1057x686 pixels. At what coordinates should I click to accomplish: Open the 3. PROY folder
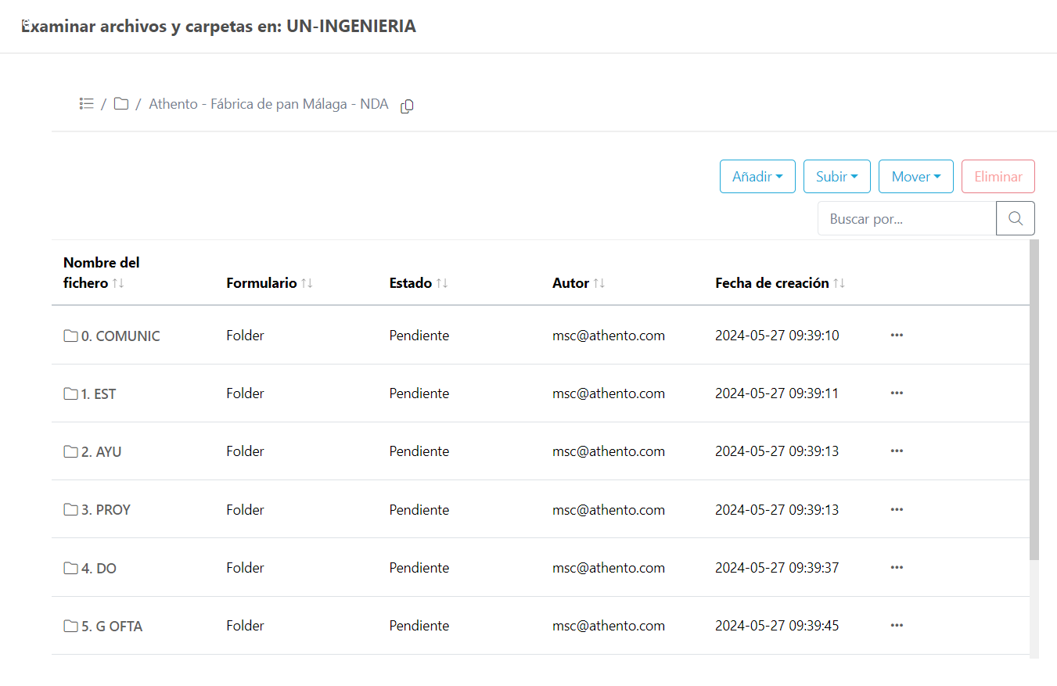pos(105,510)
